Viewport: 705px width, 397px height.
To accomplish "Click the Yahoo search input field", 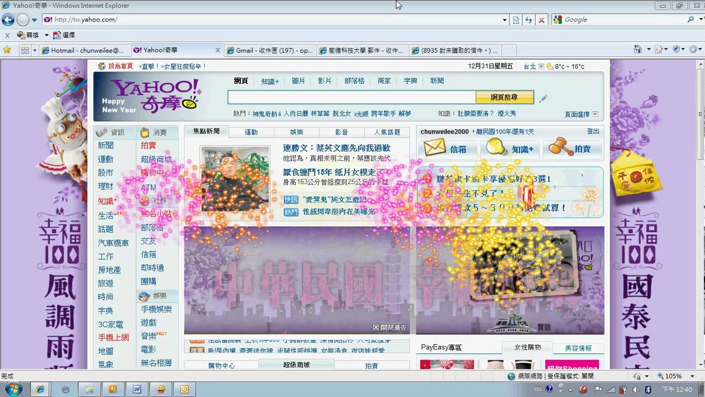I will click(x=351, y=98).
